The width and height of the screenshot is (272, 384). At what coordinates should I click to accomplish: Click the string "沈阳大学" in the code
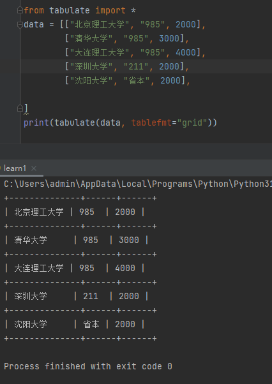click(91, 80)
